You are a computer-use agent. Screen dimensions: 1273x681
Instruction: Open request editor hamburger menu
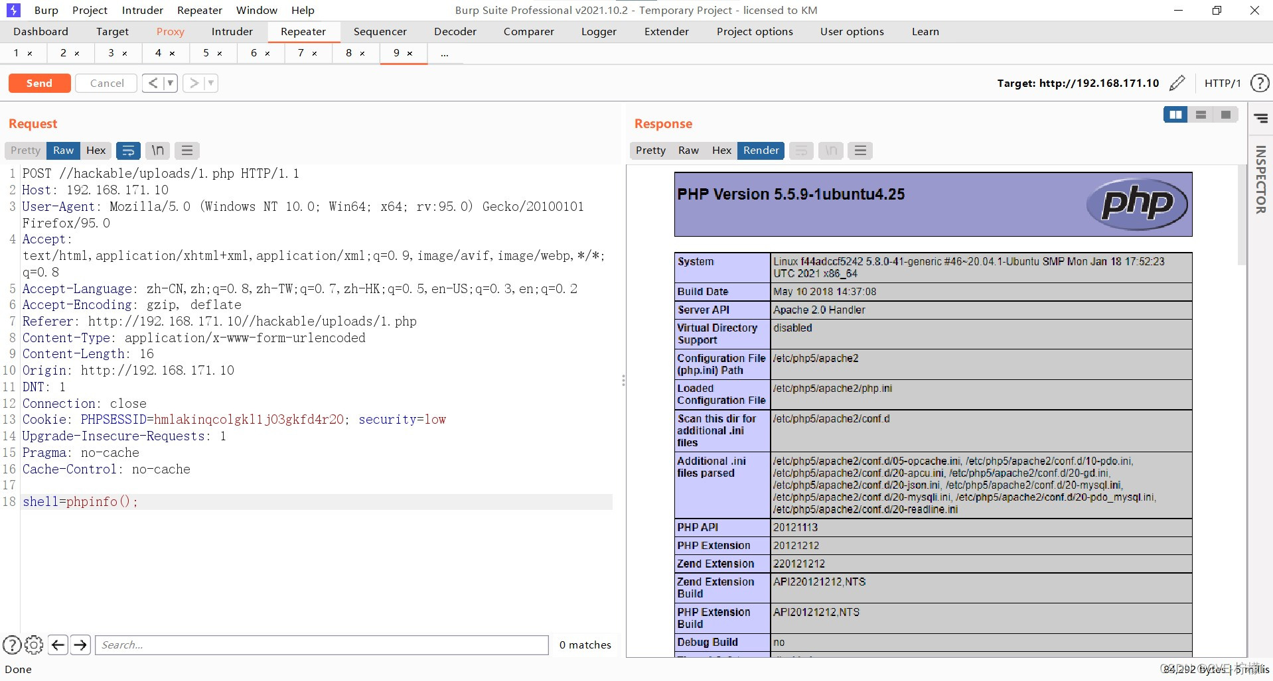(x=187, y=151)
